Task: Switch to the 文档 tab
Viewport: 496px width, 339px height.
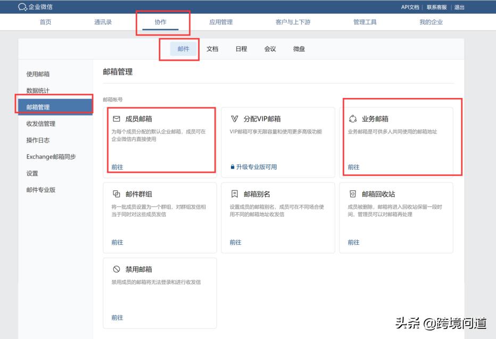Action: pyautogui.click(x=212, y=48)
